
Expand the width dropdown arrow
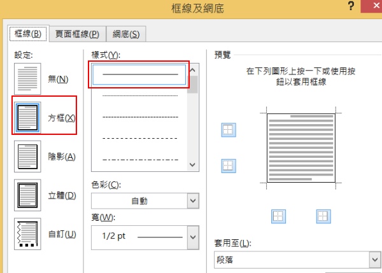point(193,237)
